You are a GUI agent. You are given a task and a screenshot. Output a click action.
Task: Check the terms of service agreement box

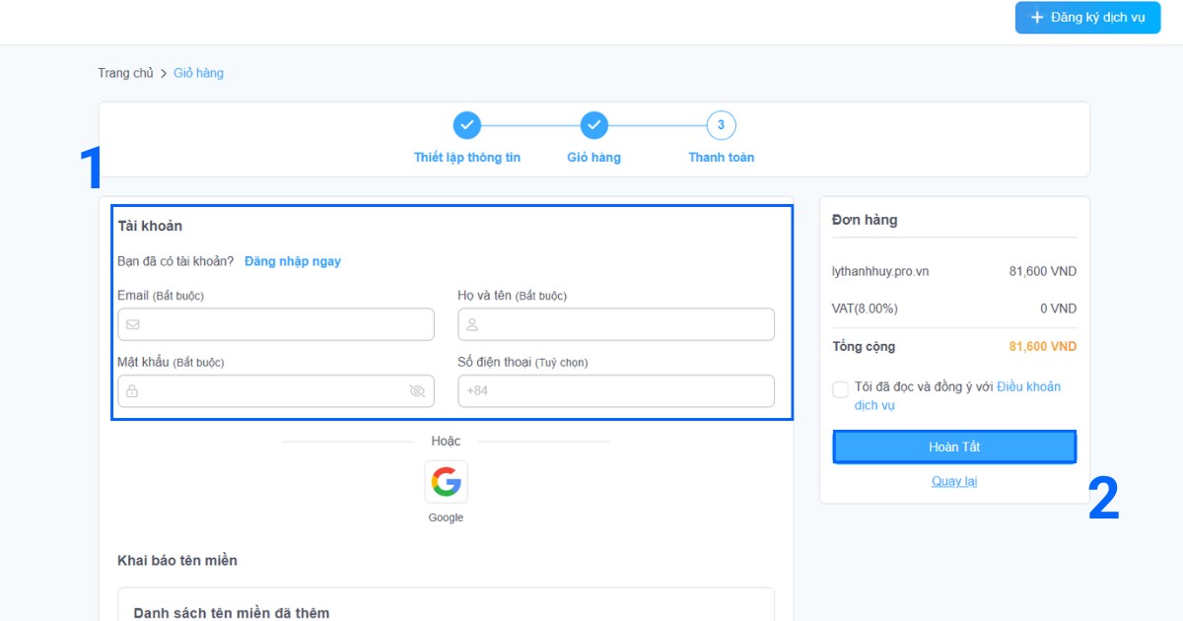840,389
